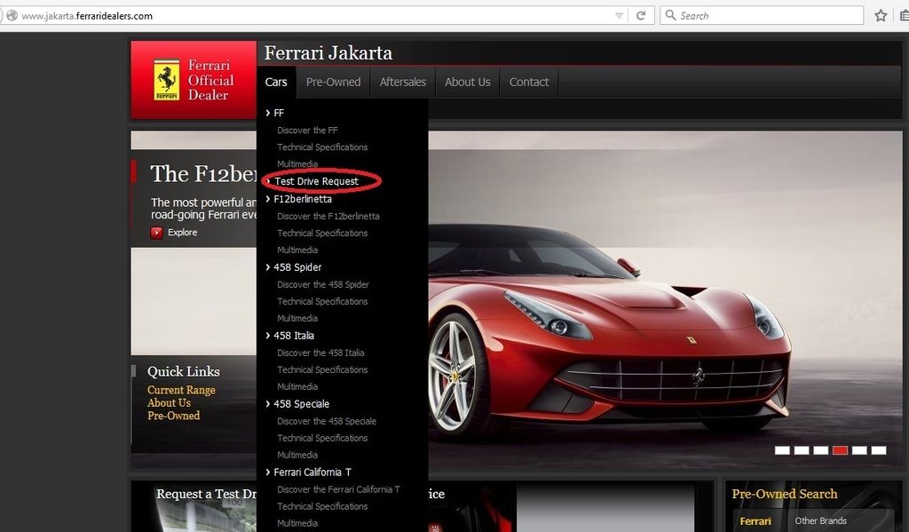This screenshot has height=532, width=909.
Task: Choose Test Drive Request under FF
Action: tap(317, 181)
